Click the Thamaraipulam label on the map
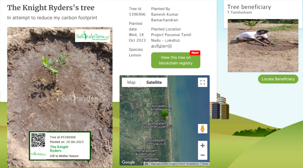 pos(145,151)
